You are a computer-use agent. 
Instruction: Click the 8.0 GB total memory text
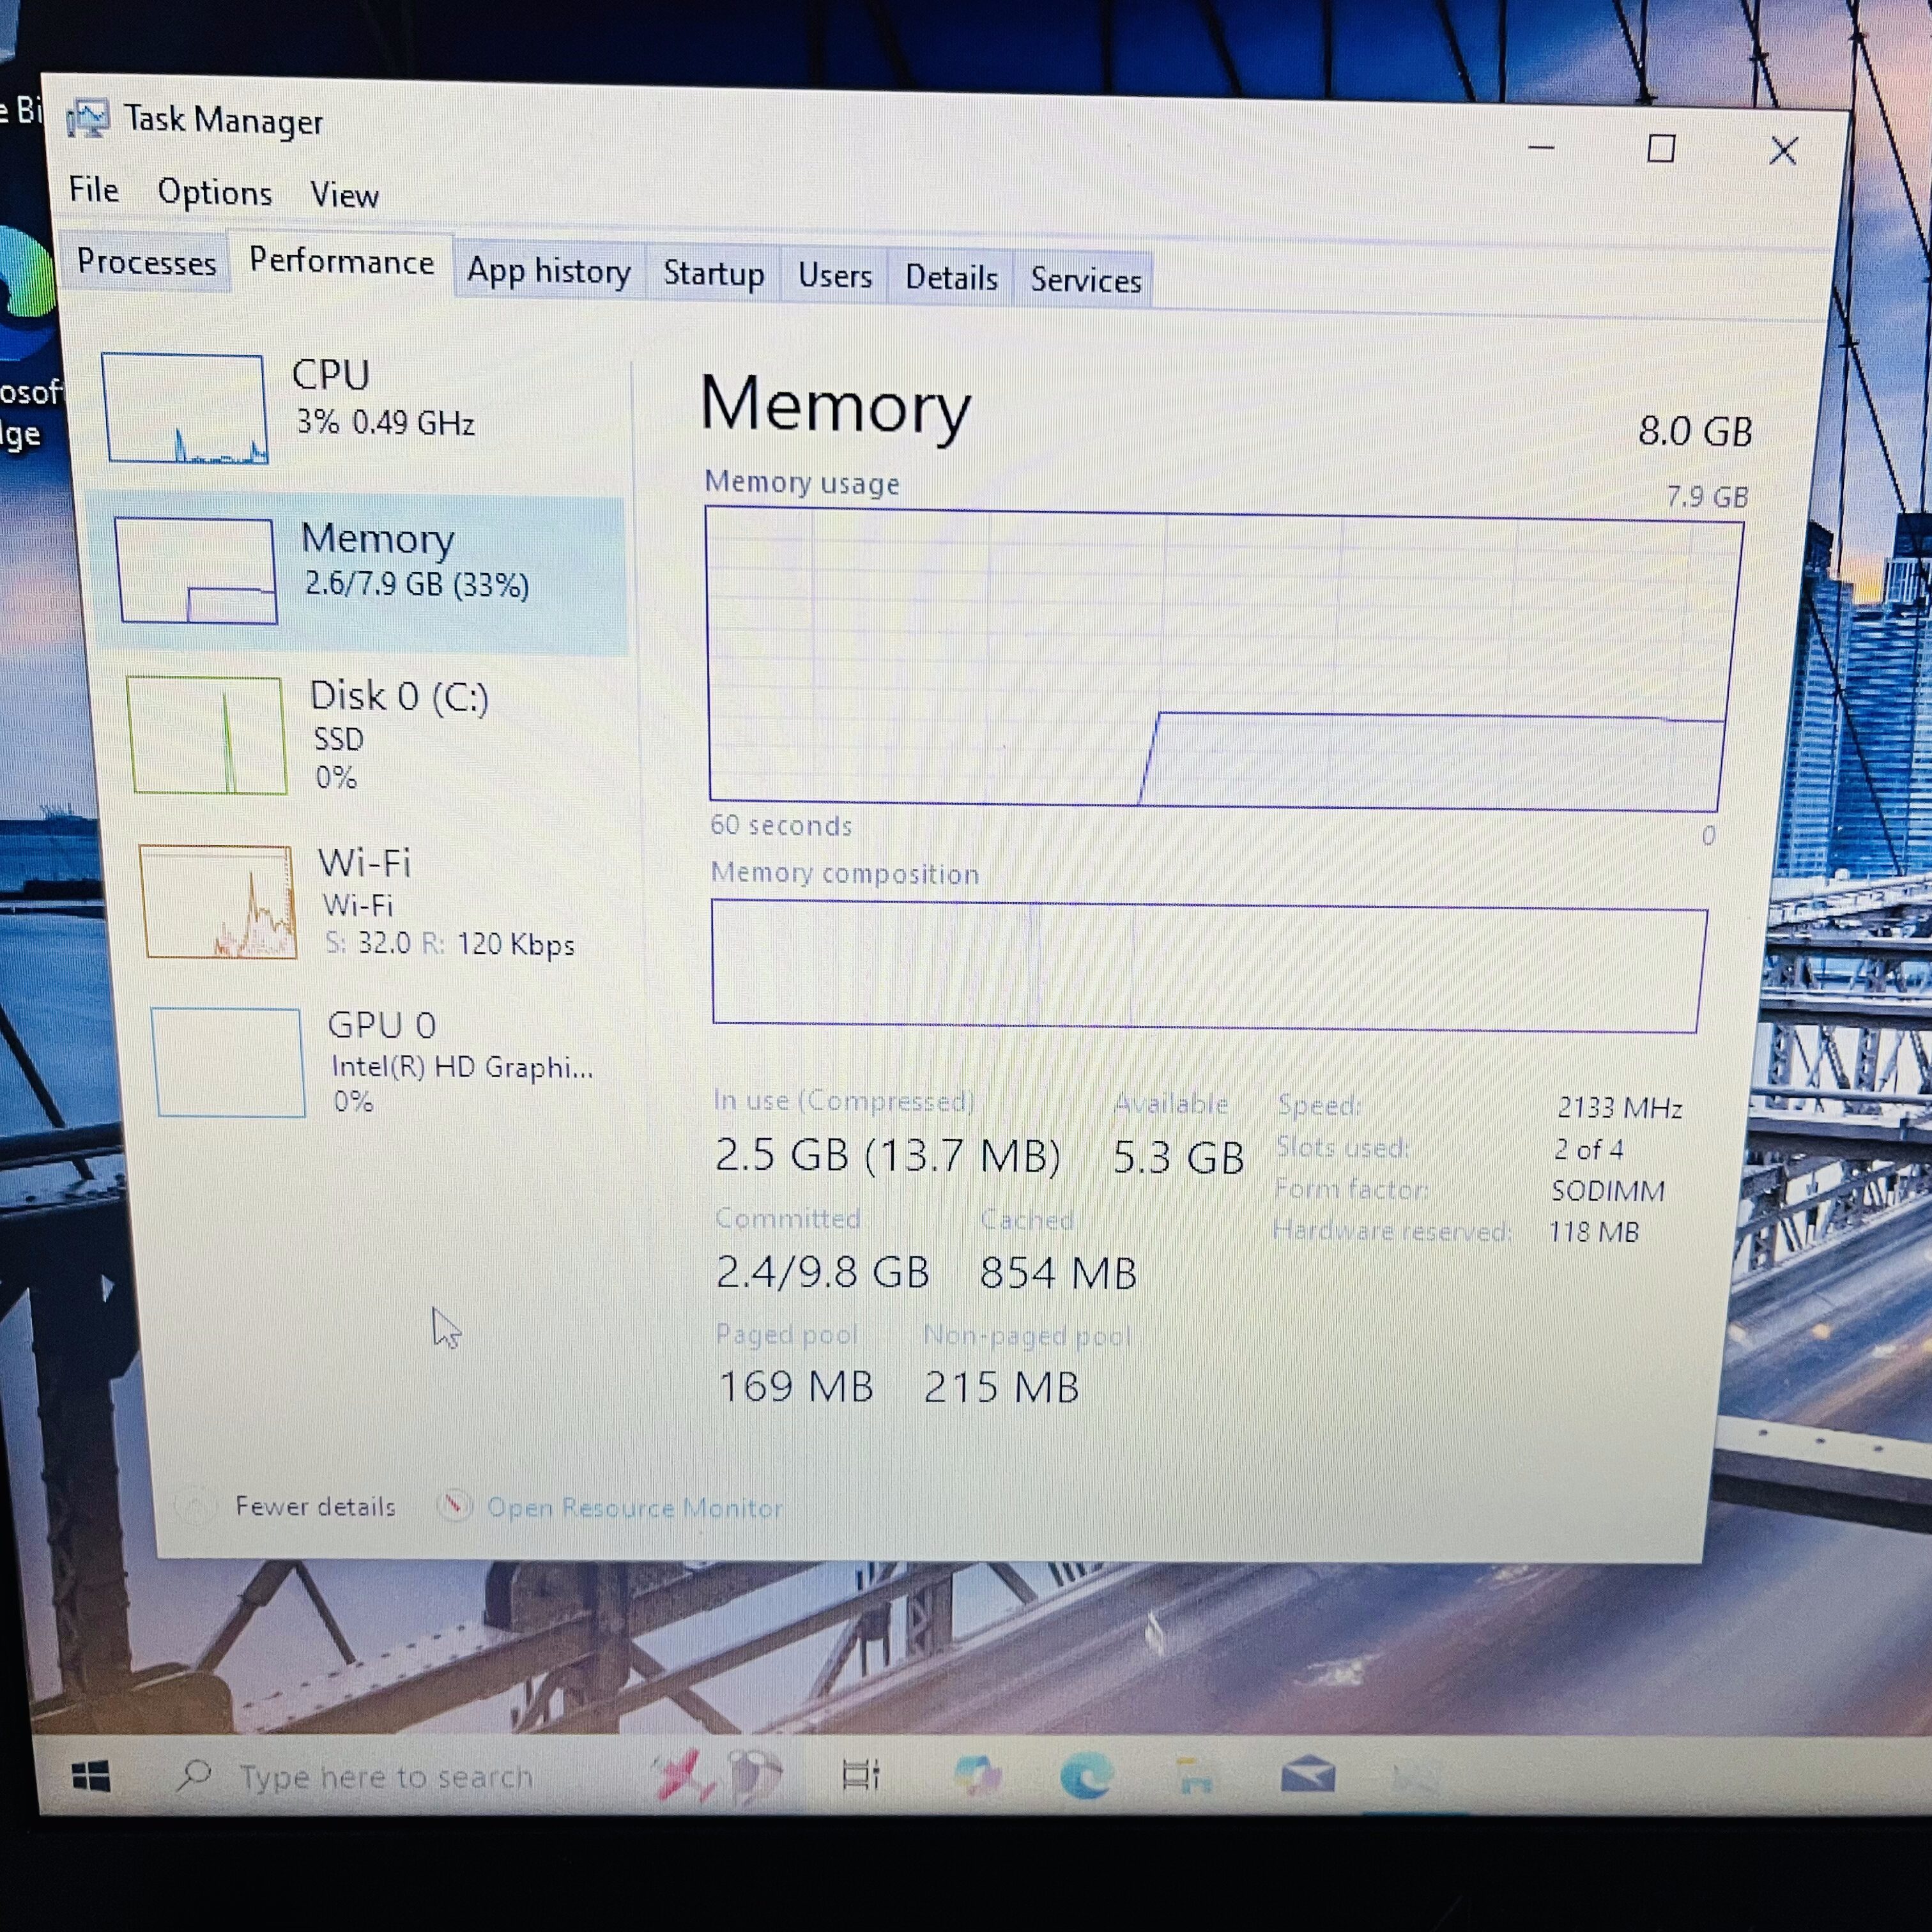[1695, 432]
